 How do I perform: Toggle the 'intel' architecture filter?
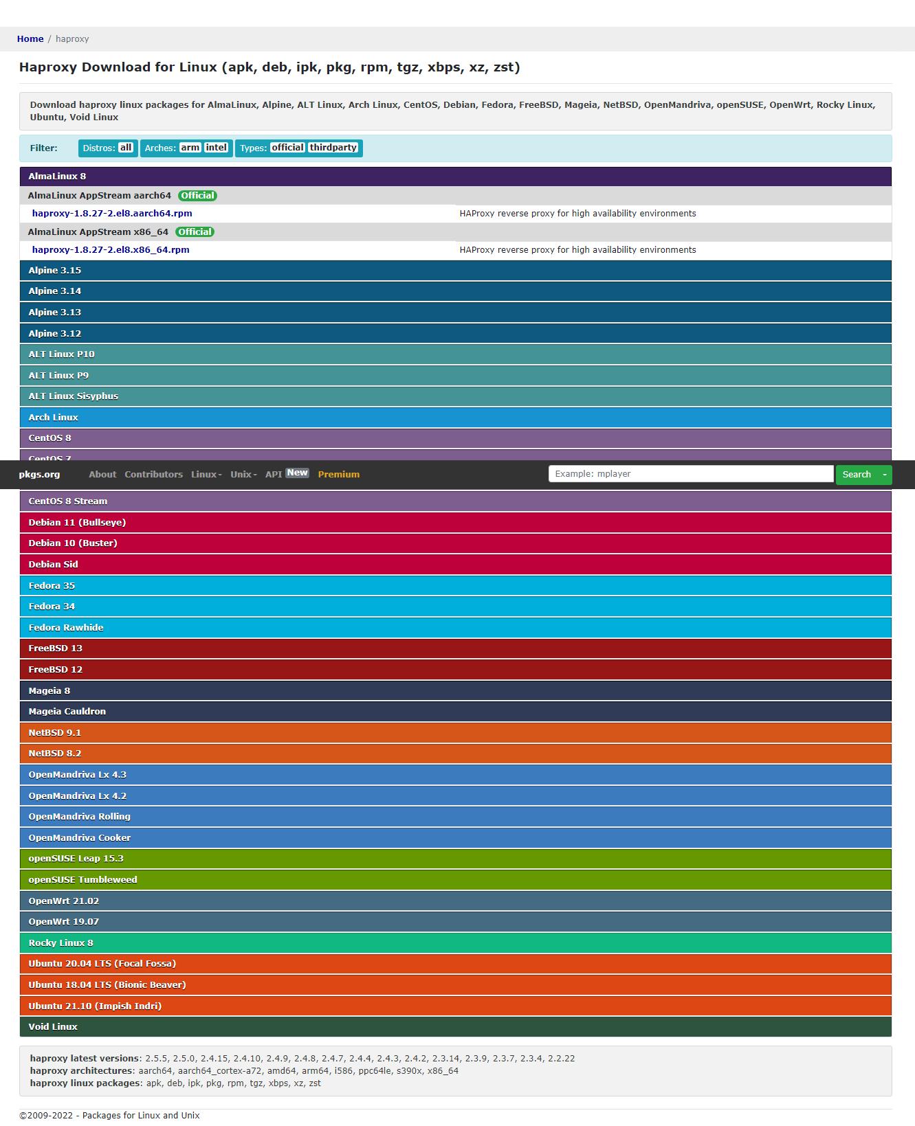tap(216, 148)
